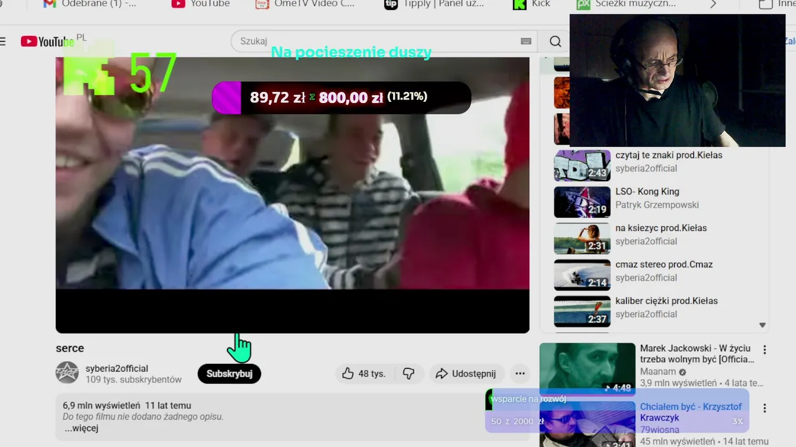The width and height of the screenshot is (796, 447).
Task: Open the YouTube hamburger guide menu
Action: click(x=2, y=42)
